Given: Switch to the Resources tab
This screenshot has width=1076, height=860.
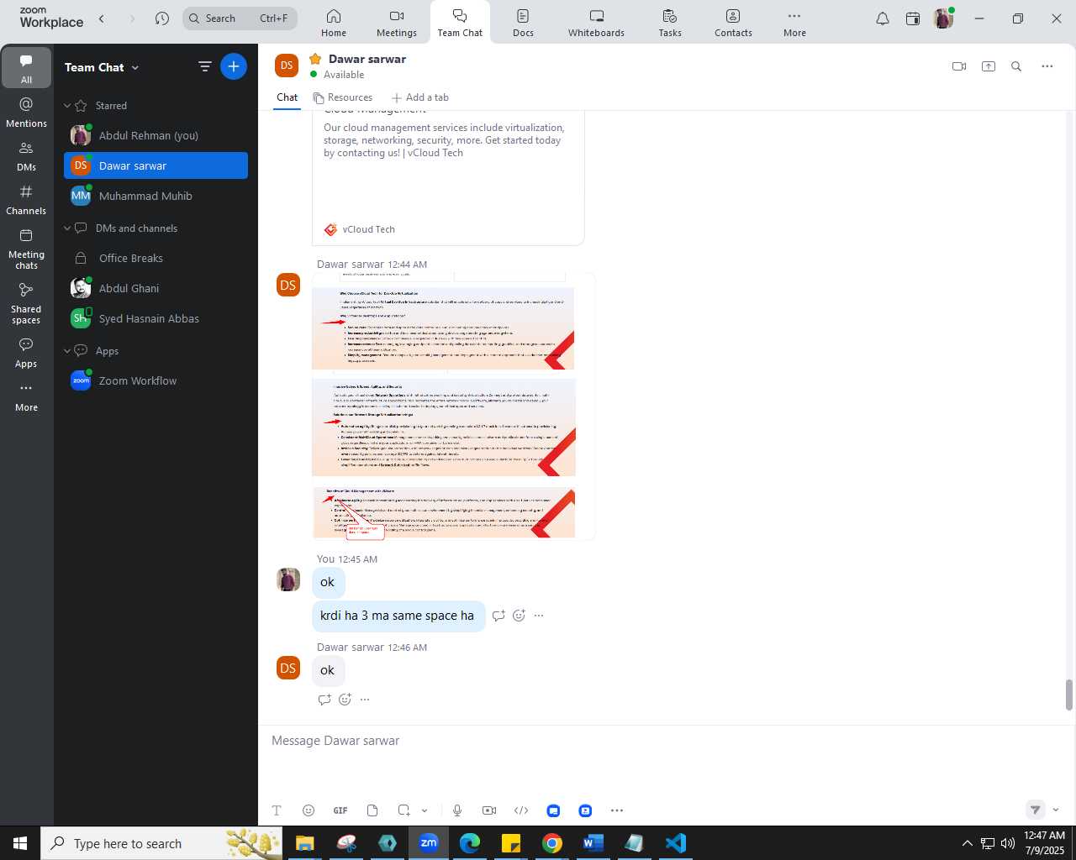Looking at the screenshot, I should click(x=342, y=97).
